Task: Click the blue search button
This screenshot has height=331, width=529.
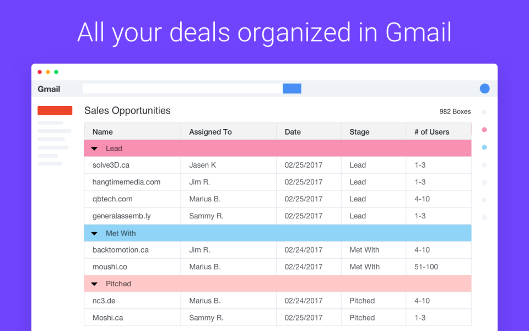Action: (292, 88)
